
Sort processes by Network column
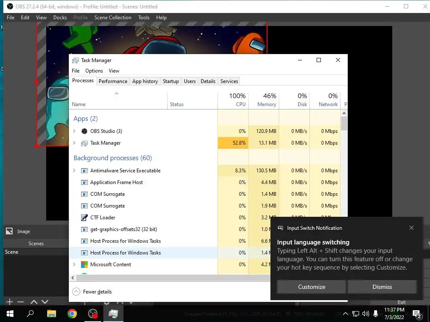click(x=325, y=100)
